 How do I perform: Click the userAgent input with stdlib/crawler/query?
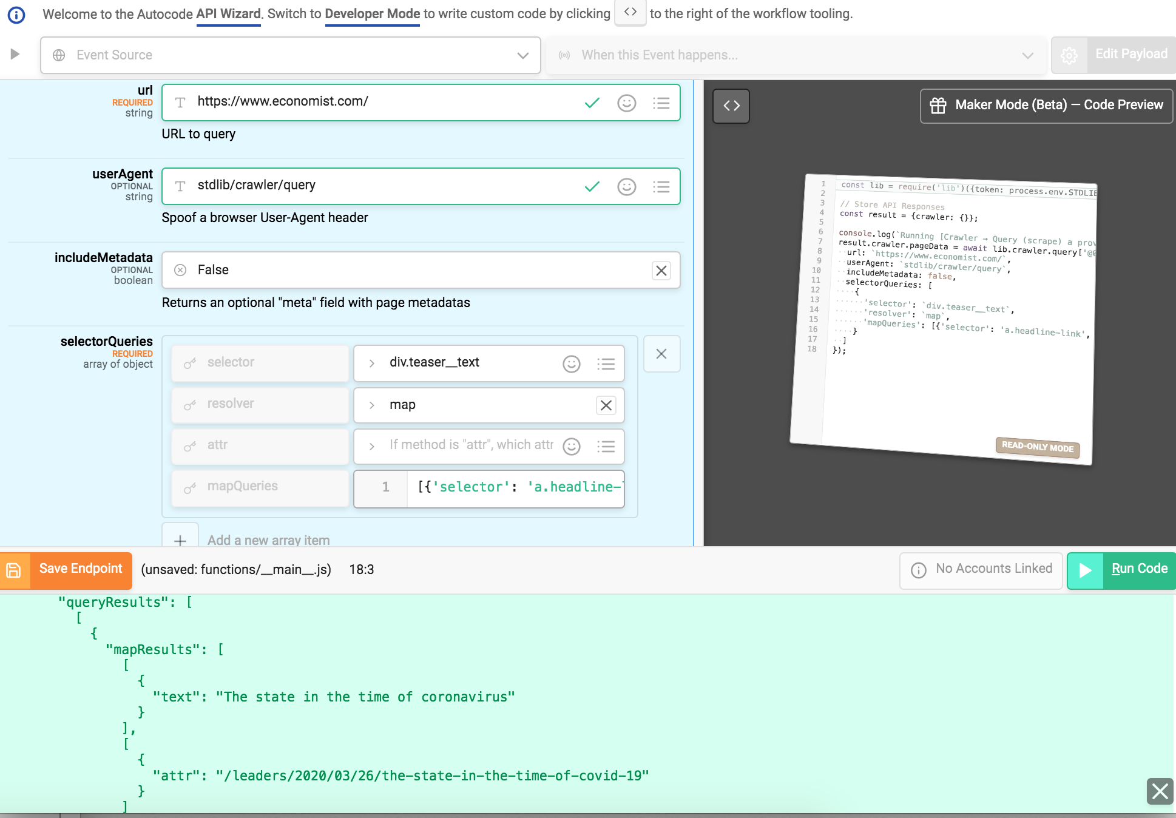pos(421,186)
